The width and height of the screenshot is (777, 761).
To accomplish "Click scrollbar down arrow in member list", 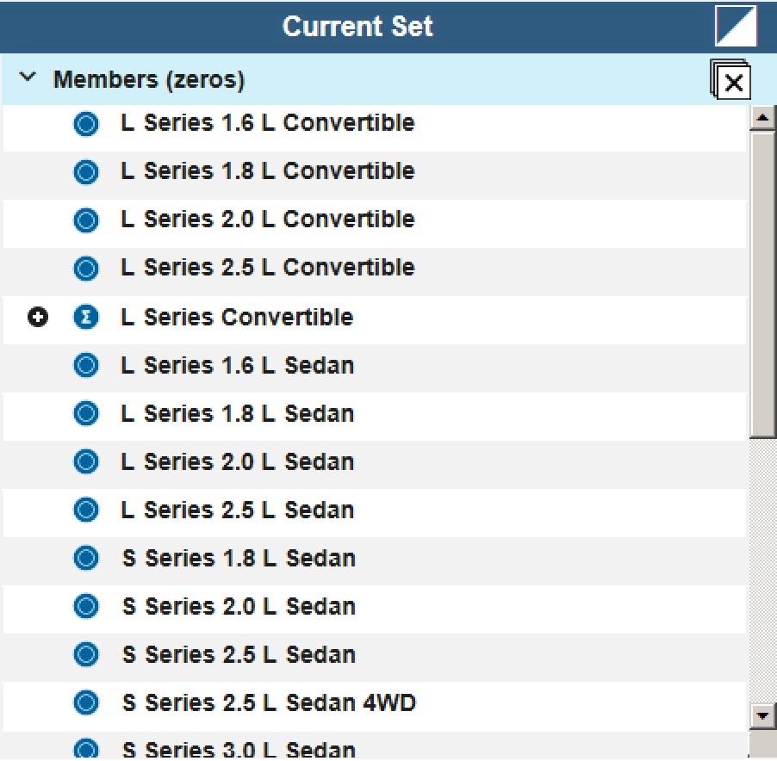I will pos(762,716).
